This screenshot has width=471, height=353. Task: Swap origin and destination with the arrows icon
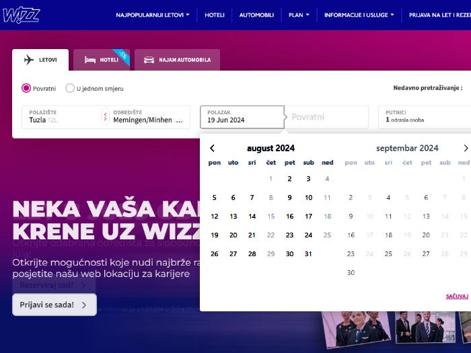point(105,117)
